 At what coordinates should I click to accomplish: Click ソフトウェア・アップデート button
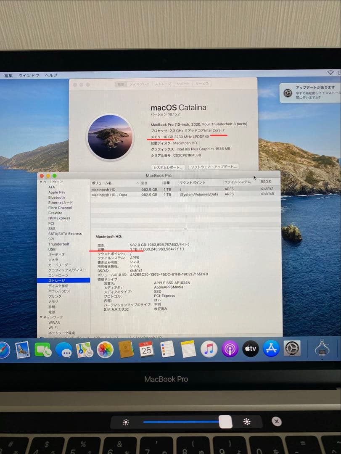point(214,167)
